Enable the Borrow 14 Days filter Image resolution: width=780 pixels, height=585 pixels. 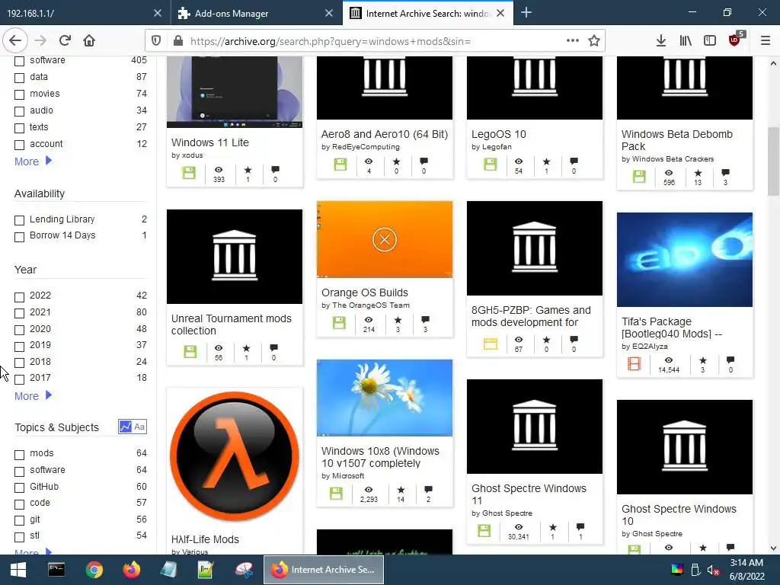(19, 237)
